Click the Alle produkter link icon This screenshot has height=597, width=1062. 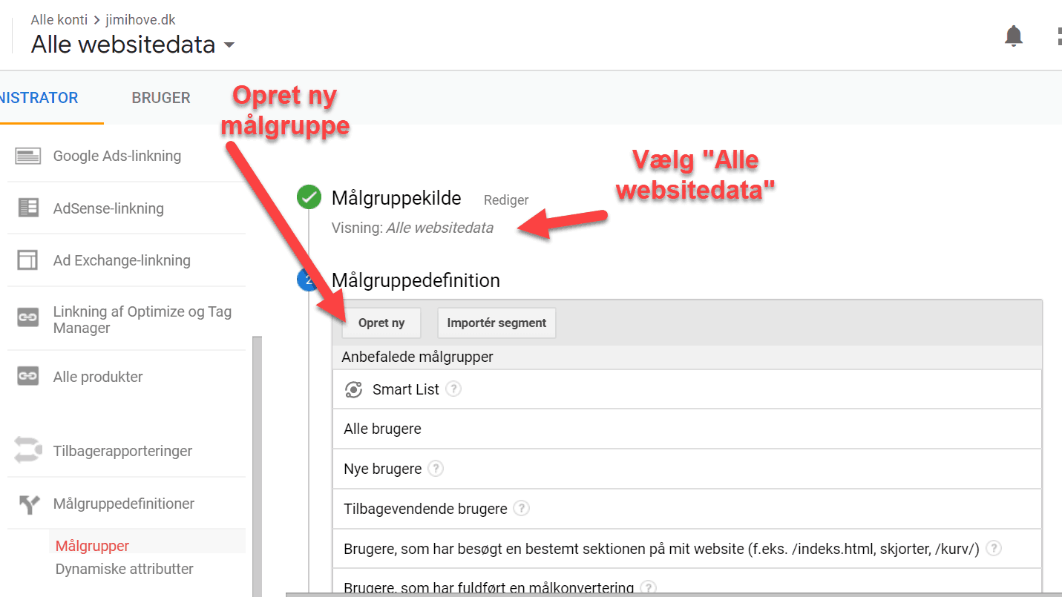click(x=28, y=377)
